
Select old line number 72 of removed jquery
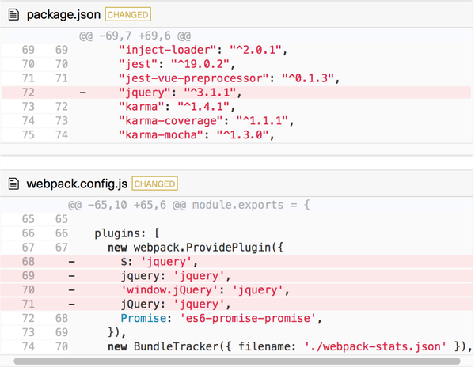tap(28, 93)
